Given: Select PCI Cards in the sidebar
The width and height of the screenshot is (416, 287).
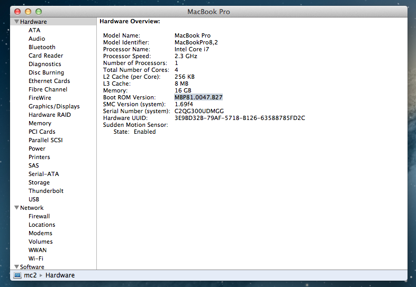Looking at the screenshot, I should (x=42, y=132).
